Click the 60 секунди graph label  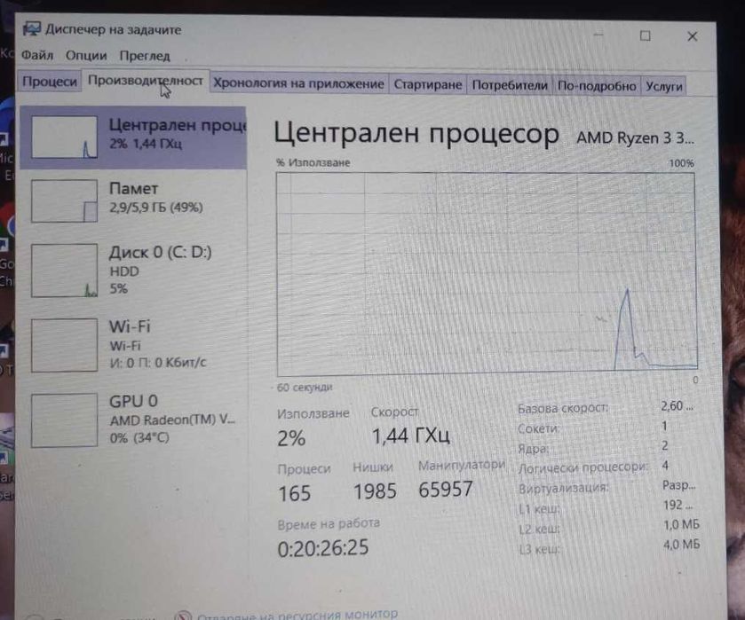[305, 388]
